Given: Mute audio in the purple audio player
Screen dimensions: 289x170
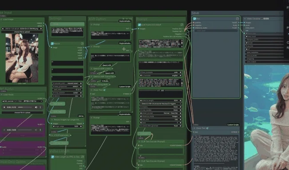Looking at the screenshot, I should click(36, 130).
